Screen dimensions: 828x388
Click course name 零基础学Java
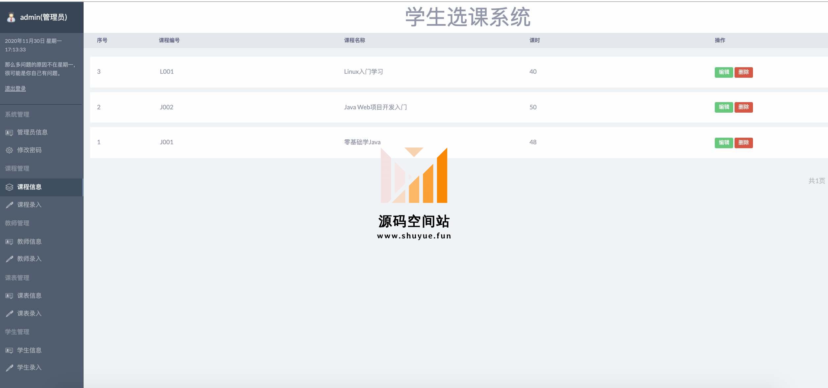pyautogui.click(x=362, y=142)
